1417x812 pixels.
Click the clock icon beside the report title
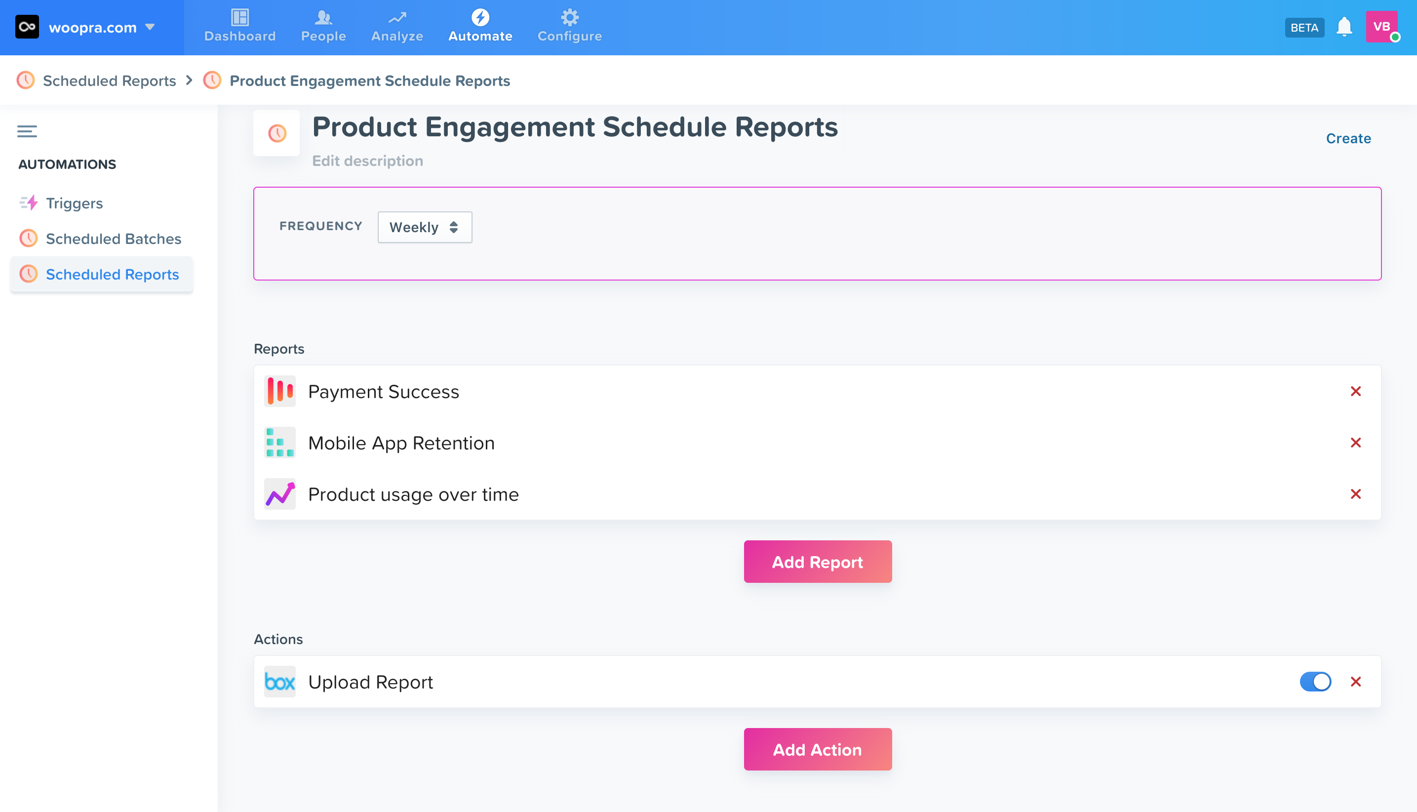[x=277, y=133]
